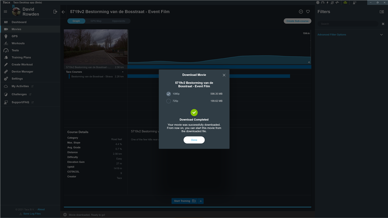Viewport: 388px width, 218px height.
Task: Click the Challenges shield icon
Action: [6, 94]
